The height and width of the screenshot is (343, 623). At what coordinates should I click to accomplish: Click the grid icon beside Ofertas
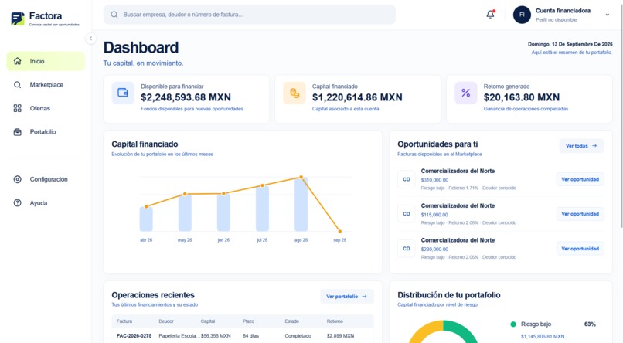click(x=18, y=108)
